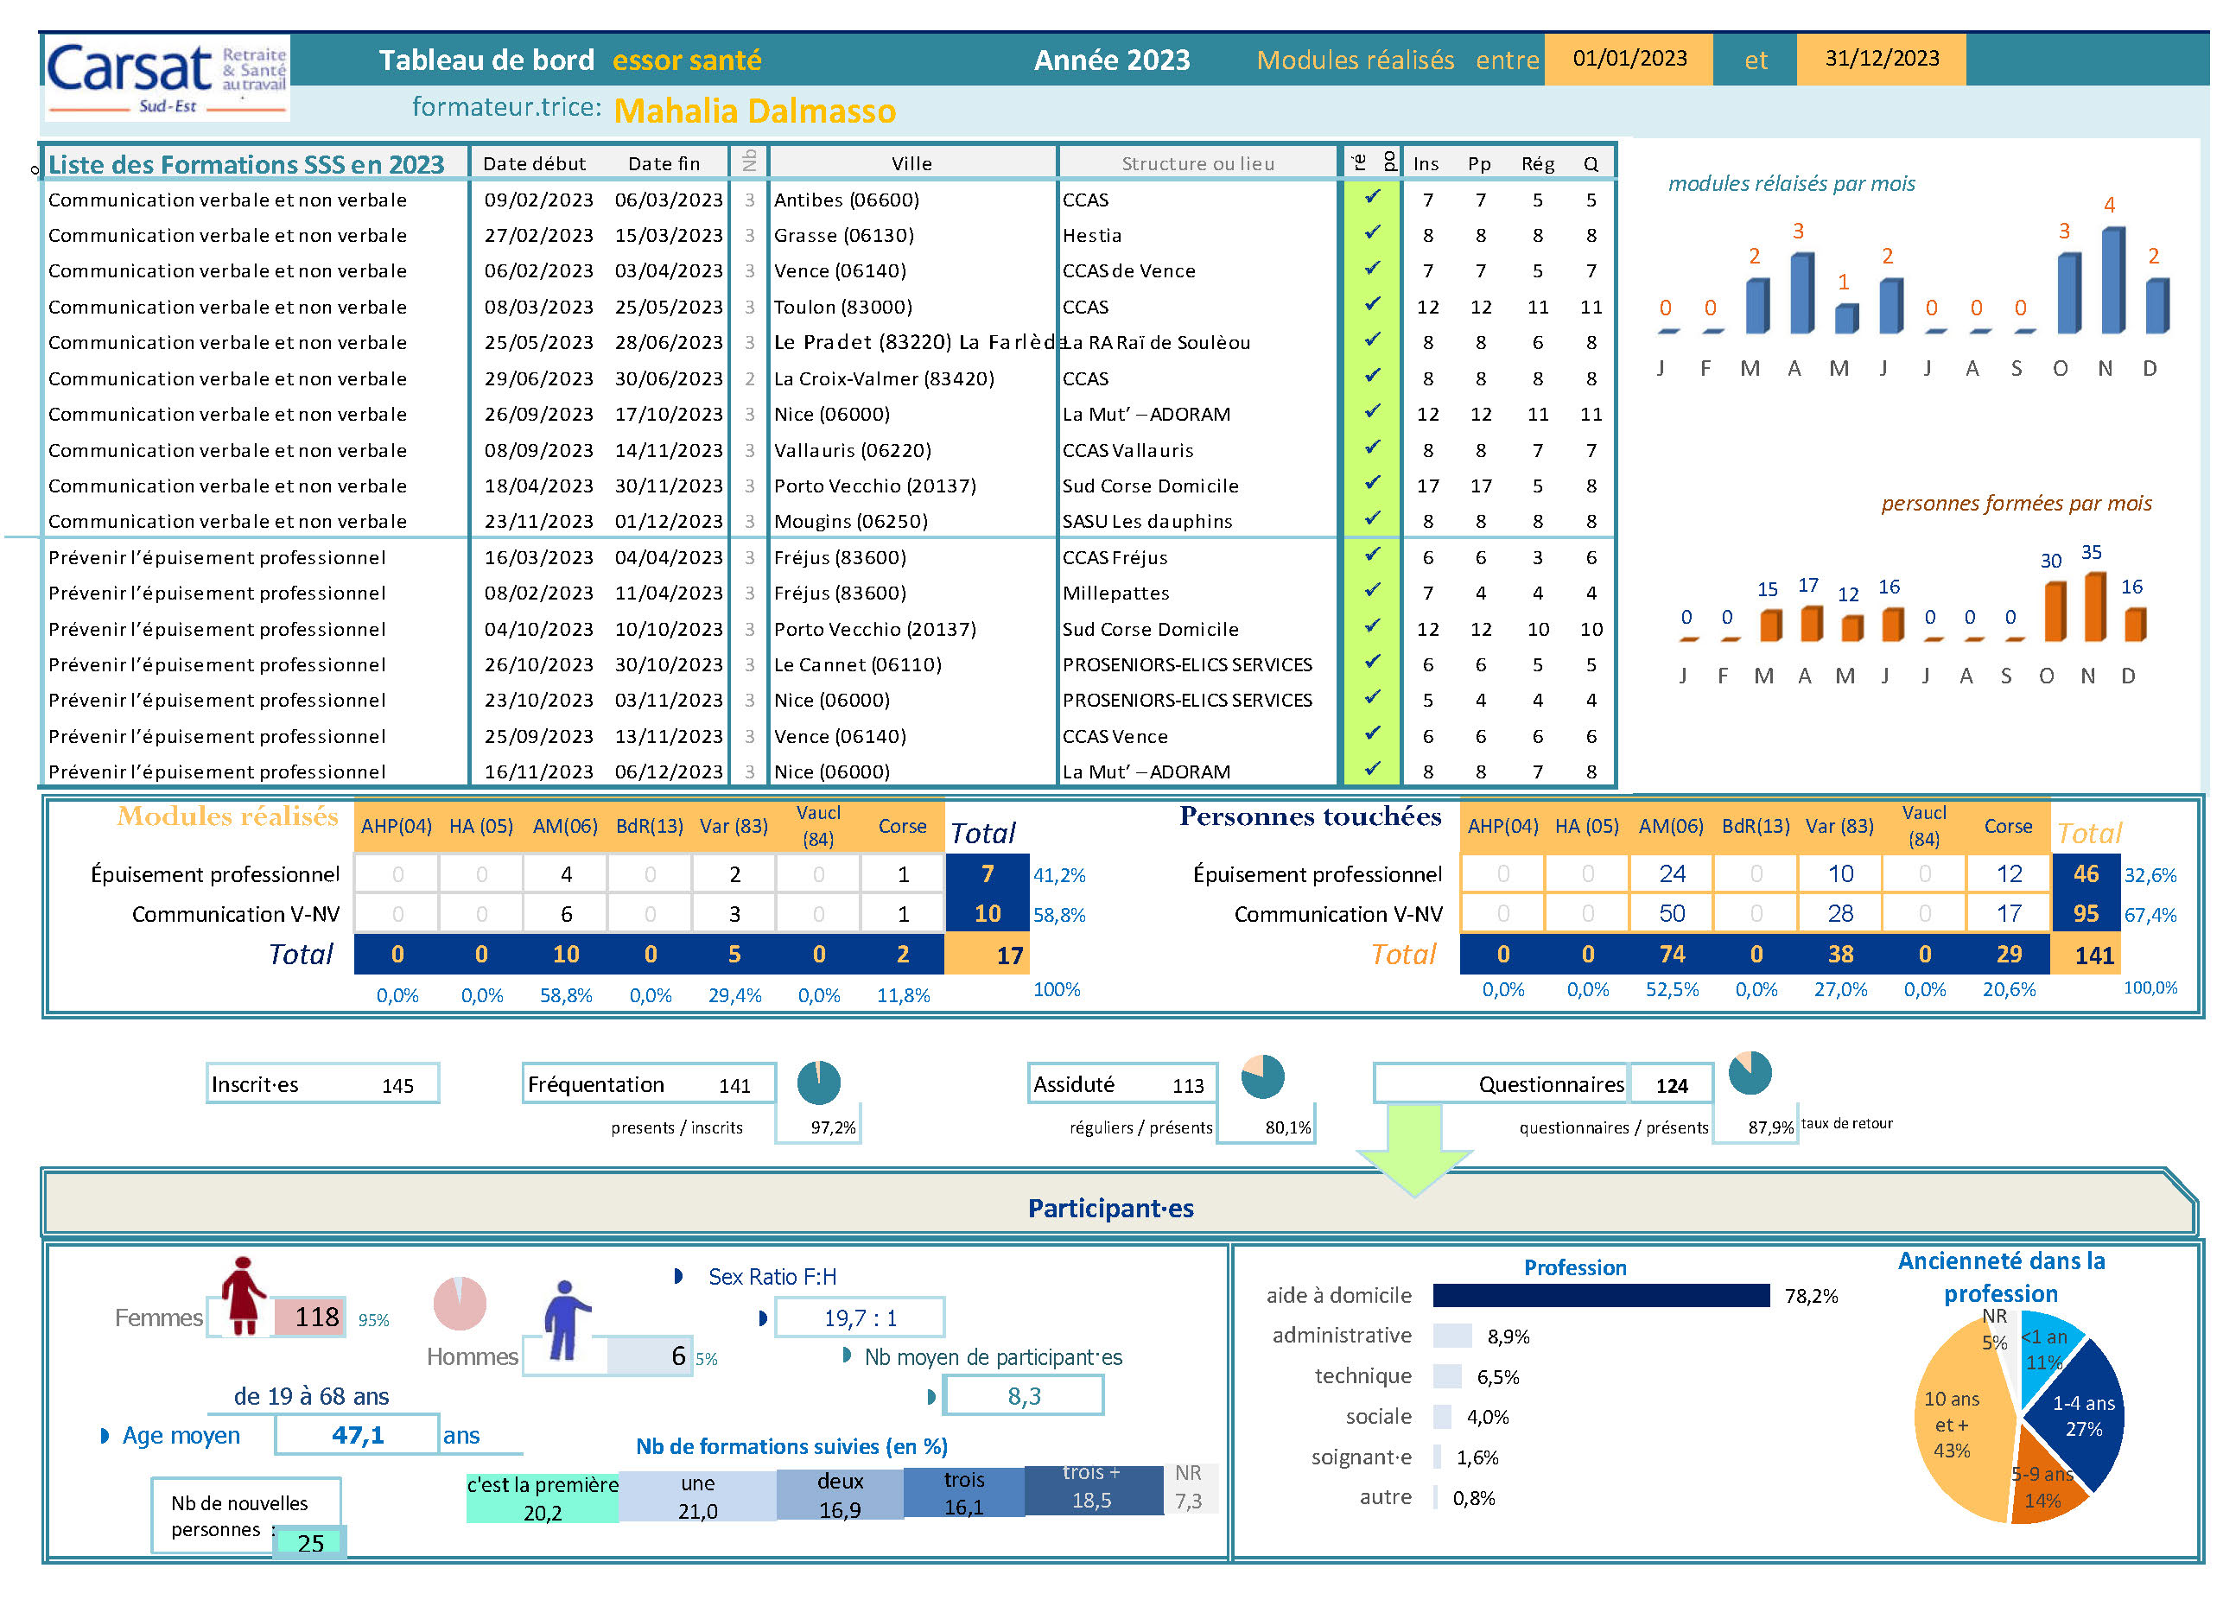Click checkmark for Millepattes Fréjus row
This screenshot has width=2223, height=1600.
tap(1373, 590)
